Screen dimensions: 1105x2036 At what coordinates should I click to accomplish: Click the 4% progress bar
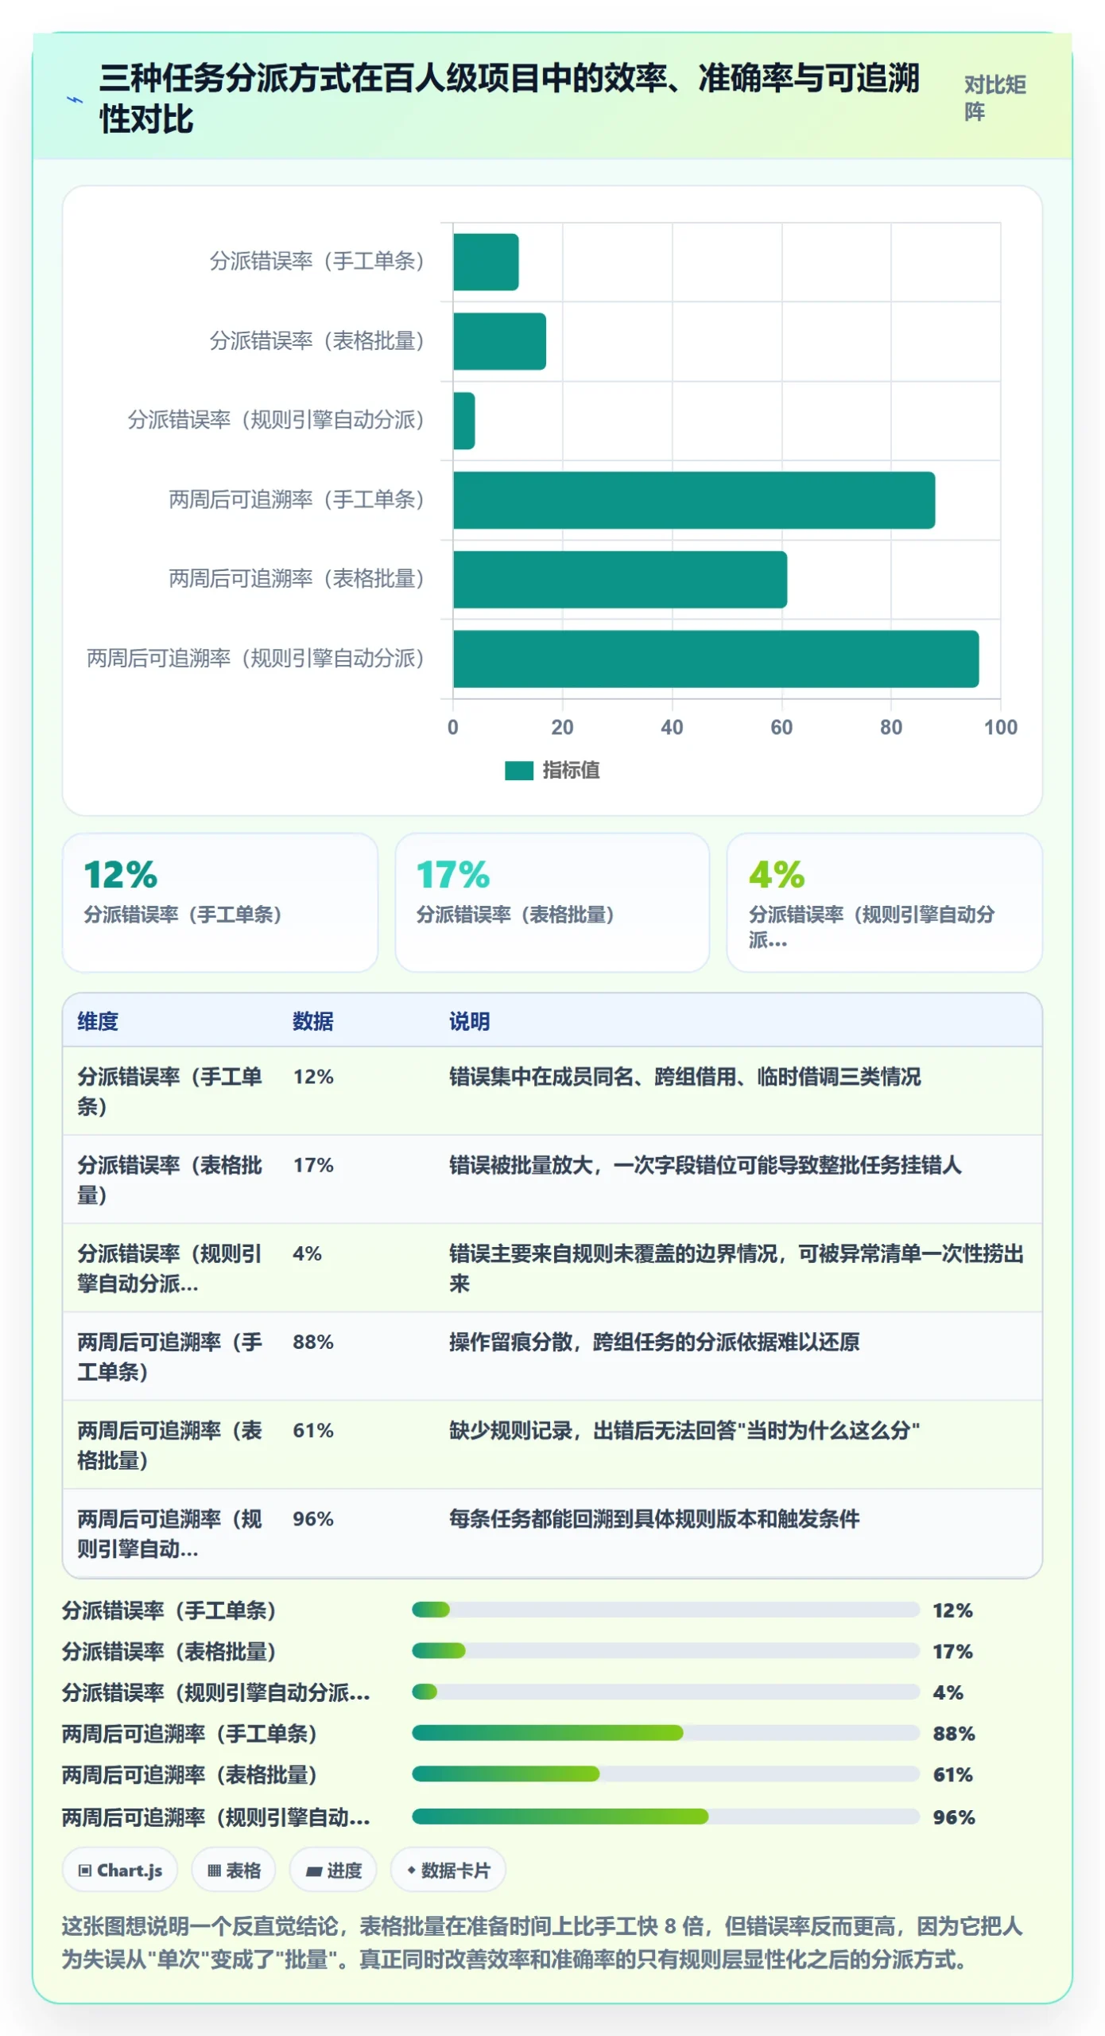coord(665,1692)
